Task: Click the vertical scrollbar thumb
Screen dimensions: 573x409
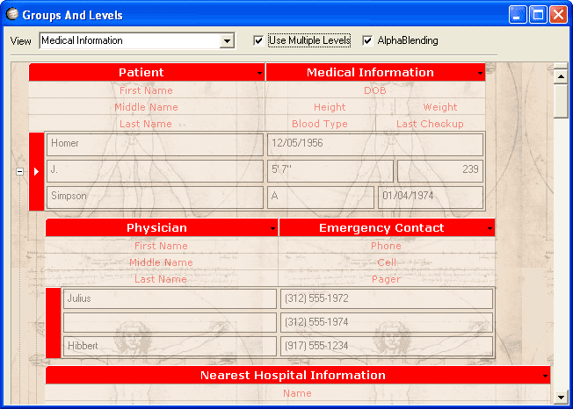Action: coord(561,101)
